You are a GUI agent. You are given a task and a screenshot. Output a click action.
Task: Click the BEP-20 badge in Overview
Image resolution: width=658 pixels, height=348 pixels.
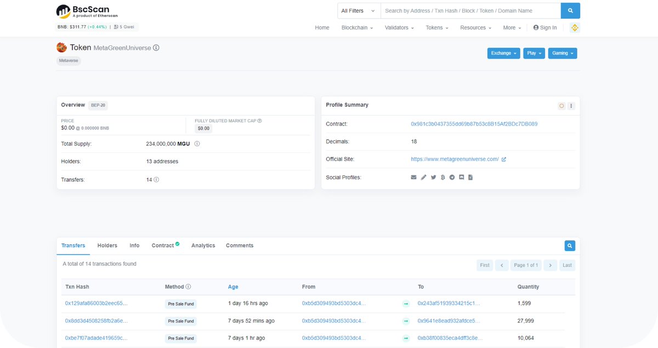99,105
